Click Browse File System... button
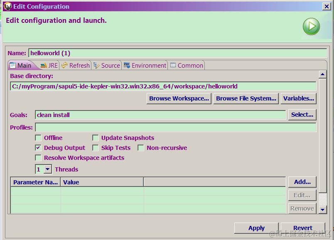Viewport: 334px width, 240px height. click(x=246, y=98)
